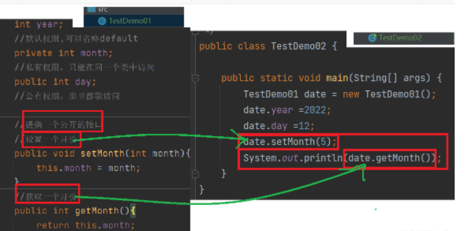Click the 'date.setMonth(5);' call

pyautogui.click(x=290, y=142)
